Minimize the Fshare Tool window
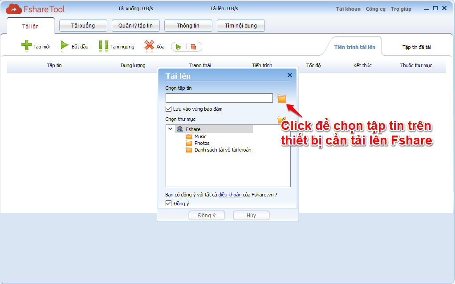This screenshot has height=284, width=455. coord(426,9)
